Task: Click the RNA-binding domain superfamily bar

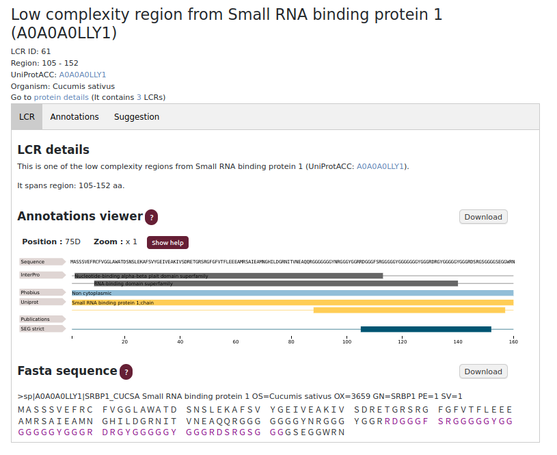Action: [275, 283]
